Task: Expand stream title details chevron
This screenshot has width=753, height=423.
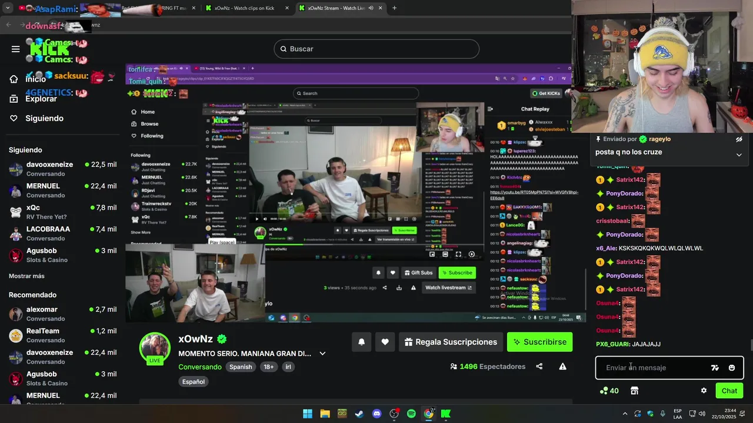Action: point(322,354)
